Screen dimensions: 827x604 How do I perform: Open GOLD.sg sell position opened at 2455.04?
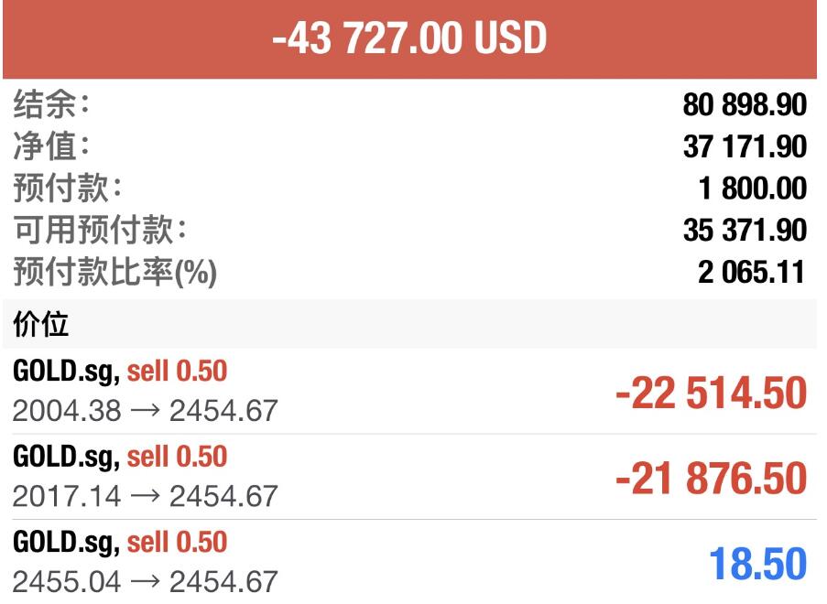pyautogui.click(x=409, y=562)
